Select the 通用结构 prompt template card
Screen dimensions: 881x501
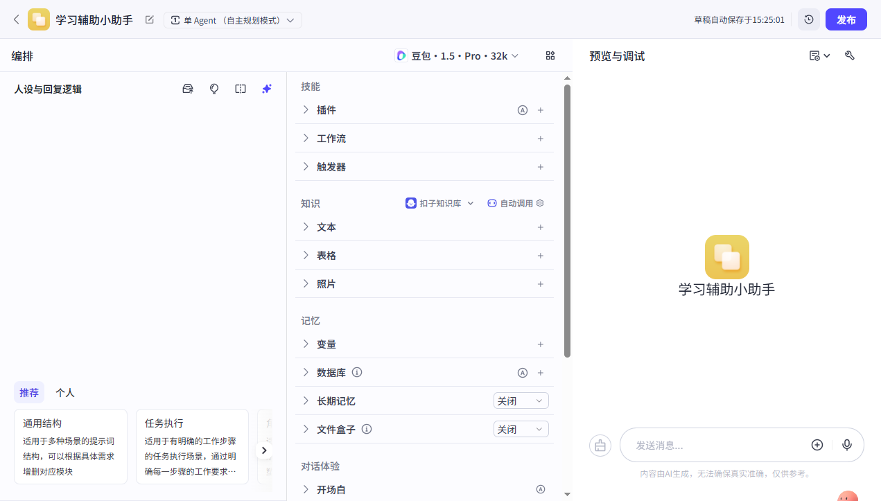click(x=70, y=446)
